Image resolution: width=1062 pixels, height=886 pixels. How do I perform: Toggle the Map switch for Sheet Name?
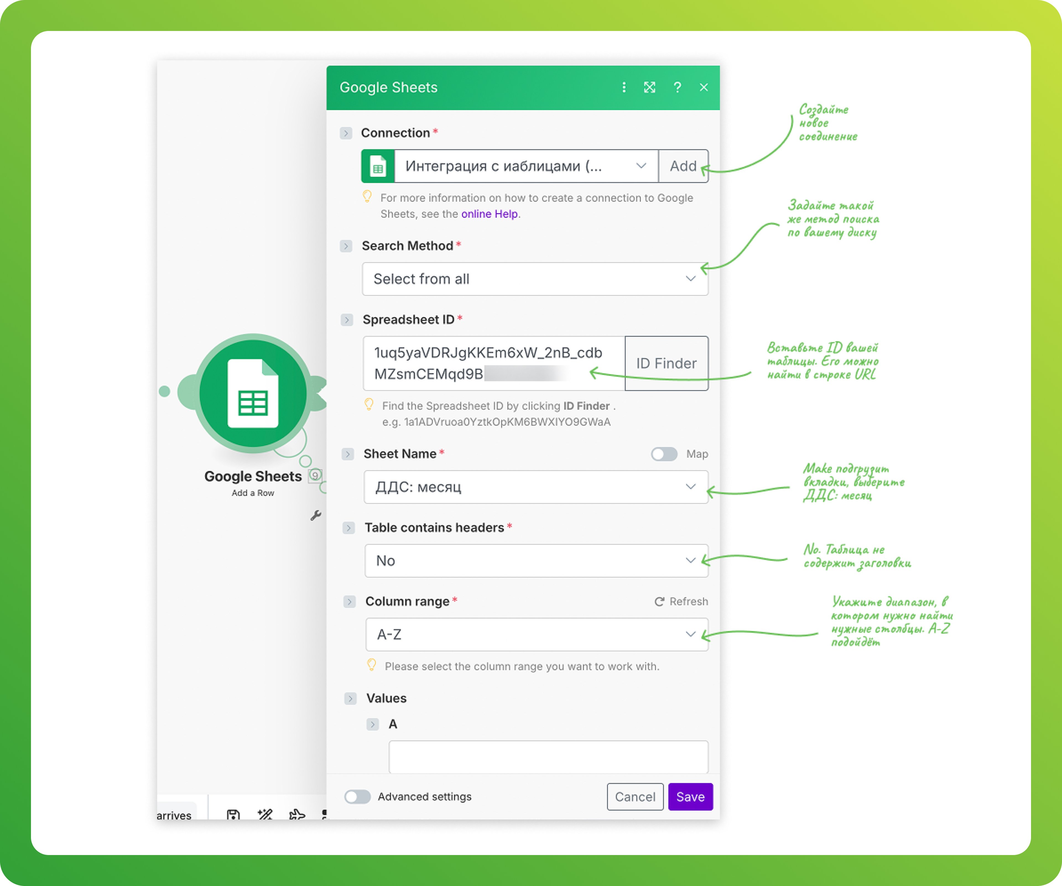click(x=664, y=454)
